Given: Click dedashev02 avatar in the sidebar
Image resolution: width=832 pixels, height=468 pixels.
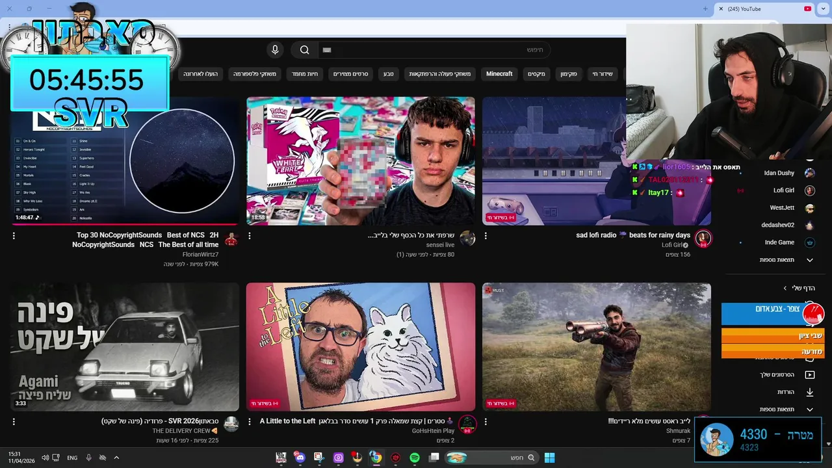Looking at the screenshot, I should click(x=810, y=225).
